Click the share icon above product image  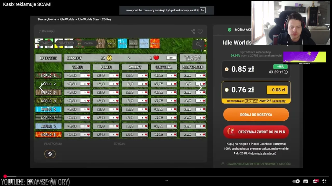[x=193, y=31]
